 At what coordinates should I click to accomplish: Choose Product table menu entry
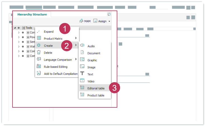tap(96, 95)
